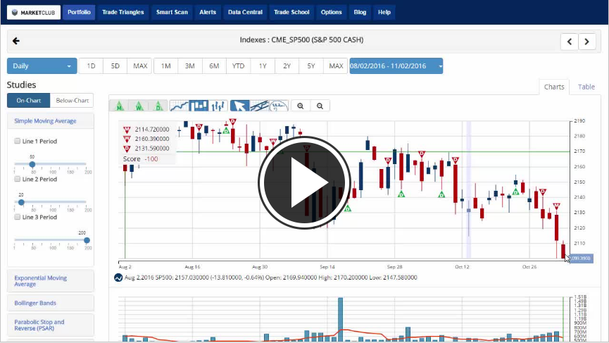Toggle the Monthly trade triangle button
Viewport: 609px width, 343px height.
coord(119,106)
